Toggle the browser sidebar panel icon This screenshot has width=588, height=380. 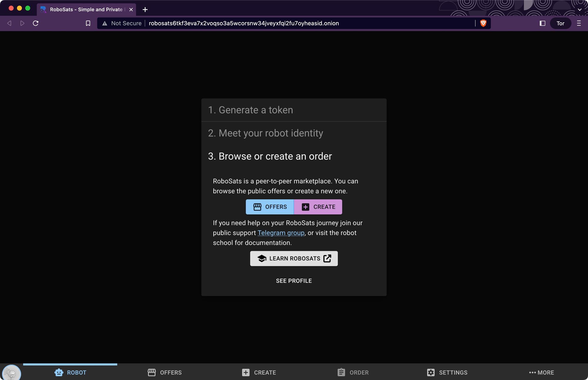(543, 23)
